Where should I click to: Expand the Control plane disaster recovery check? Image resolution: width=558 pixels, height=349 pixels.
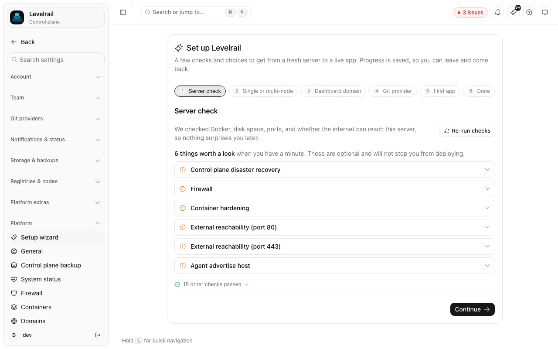tap(335, 170)
